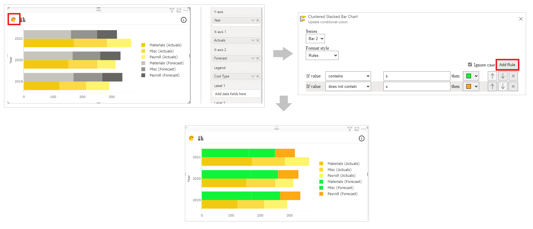Image resolution: width=533 pixels, height=229 pixels.
Task: Expand the Forecast field dropdown chevron
Action: click(253, 58)
